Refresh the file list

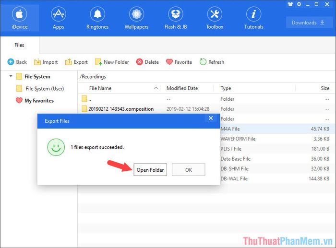pyautogui.click(x=212, y=62)
